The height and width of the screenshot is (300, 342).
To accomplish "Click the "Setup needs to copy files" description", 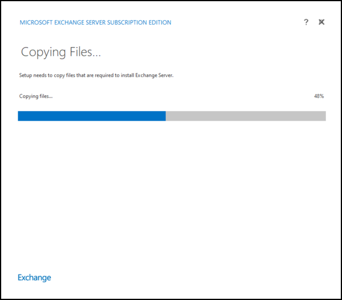I will click(x=96, y=75).
